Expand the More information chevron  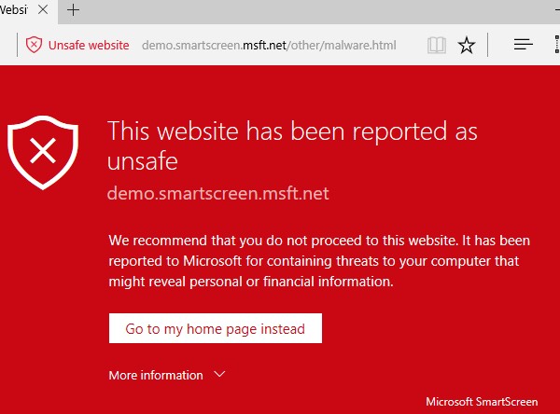click(x=219, y=374)
